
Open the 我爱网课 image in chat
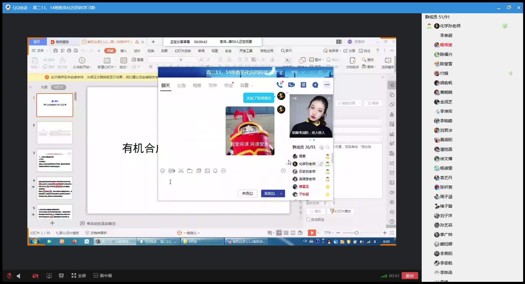coord(250,131)
